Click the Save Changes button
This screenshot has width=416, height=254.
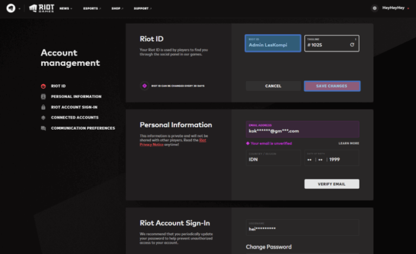point(332,86)
